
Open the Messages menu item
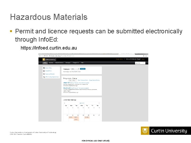click(x=68, y=62)
